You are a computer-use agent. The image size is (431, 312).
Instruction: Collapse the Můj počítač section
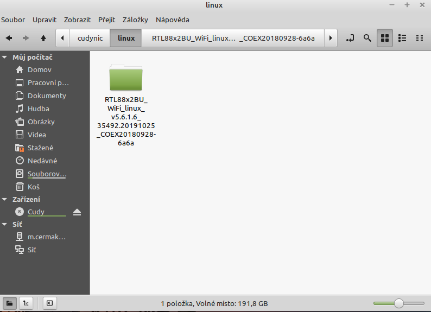click(5, 57)
